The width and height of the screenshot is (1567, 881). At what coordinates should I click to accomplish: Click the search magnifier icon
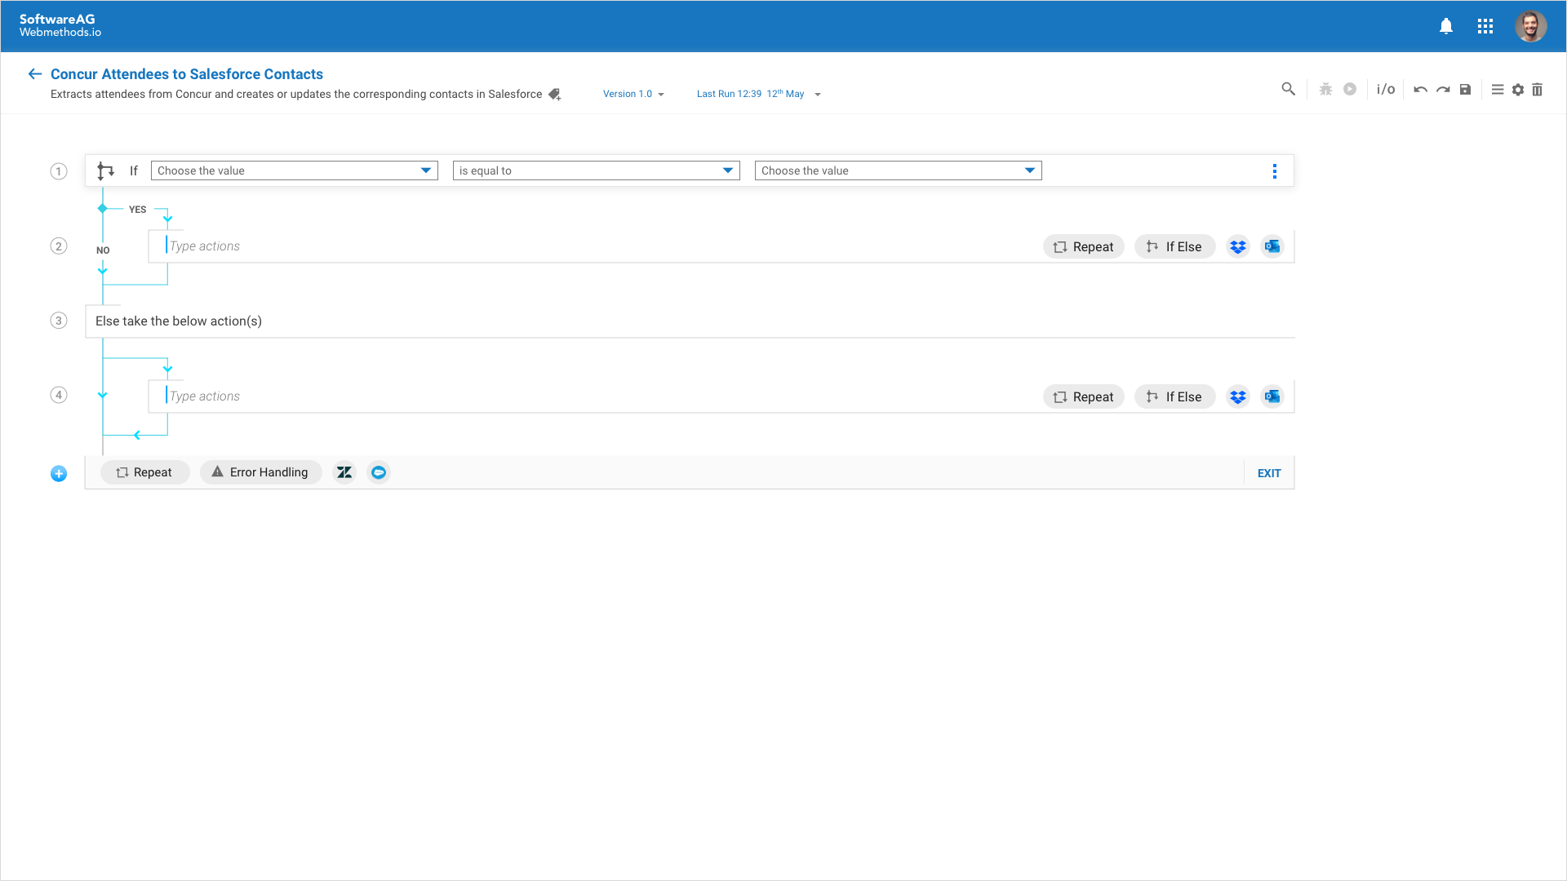pos(1289,89)
